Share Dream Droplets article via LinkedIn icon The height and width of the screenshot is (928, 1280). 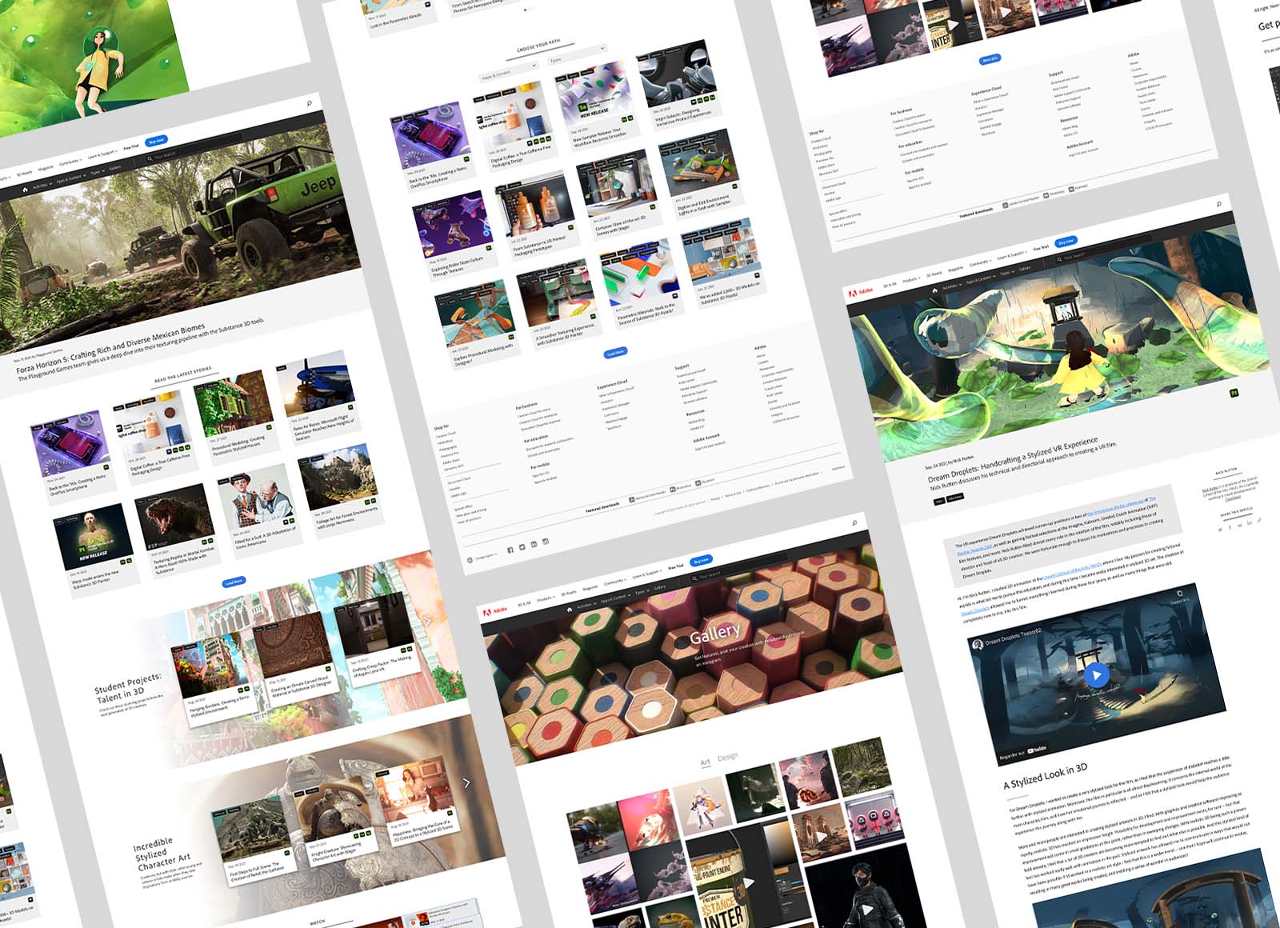(1250, 522)
